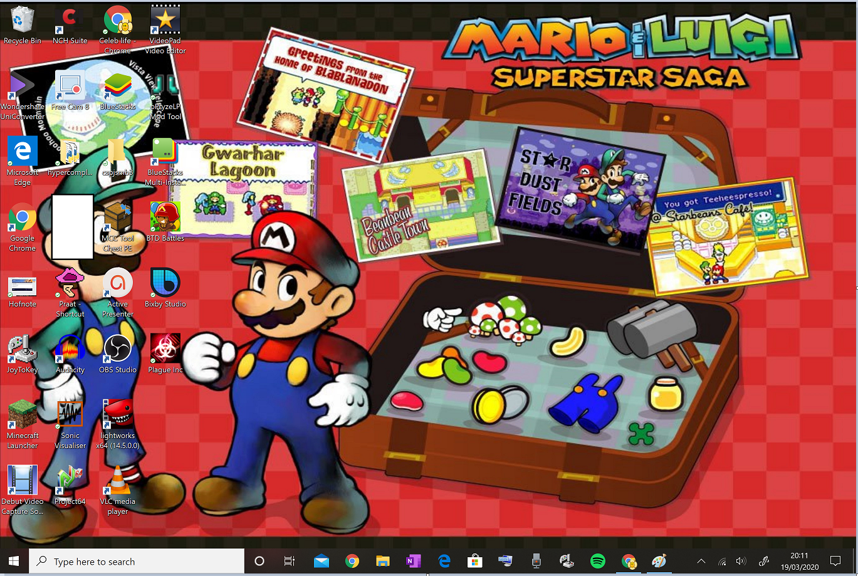The height and width of the screenshot is (576, 858).
Task: Show hidden system tray icons
Action: (701, 562)
